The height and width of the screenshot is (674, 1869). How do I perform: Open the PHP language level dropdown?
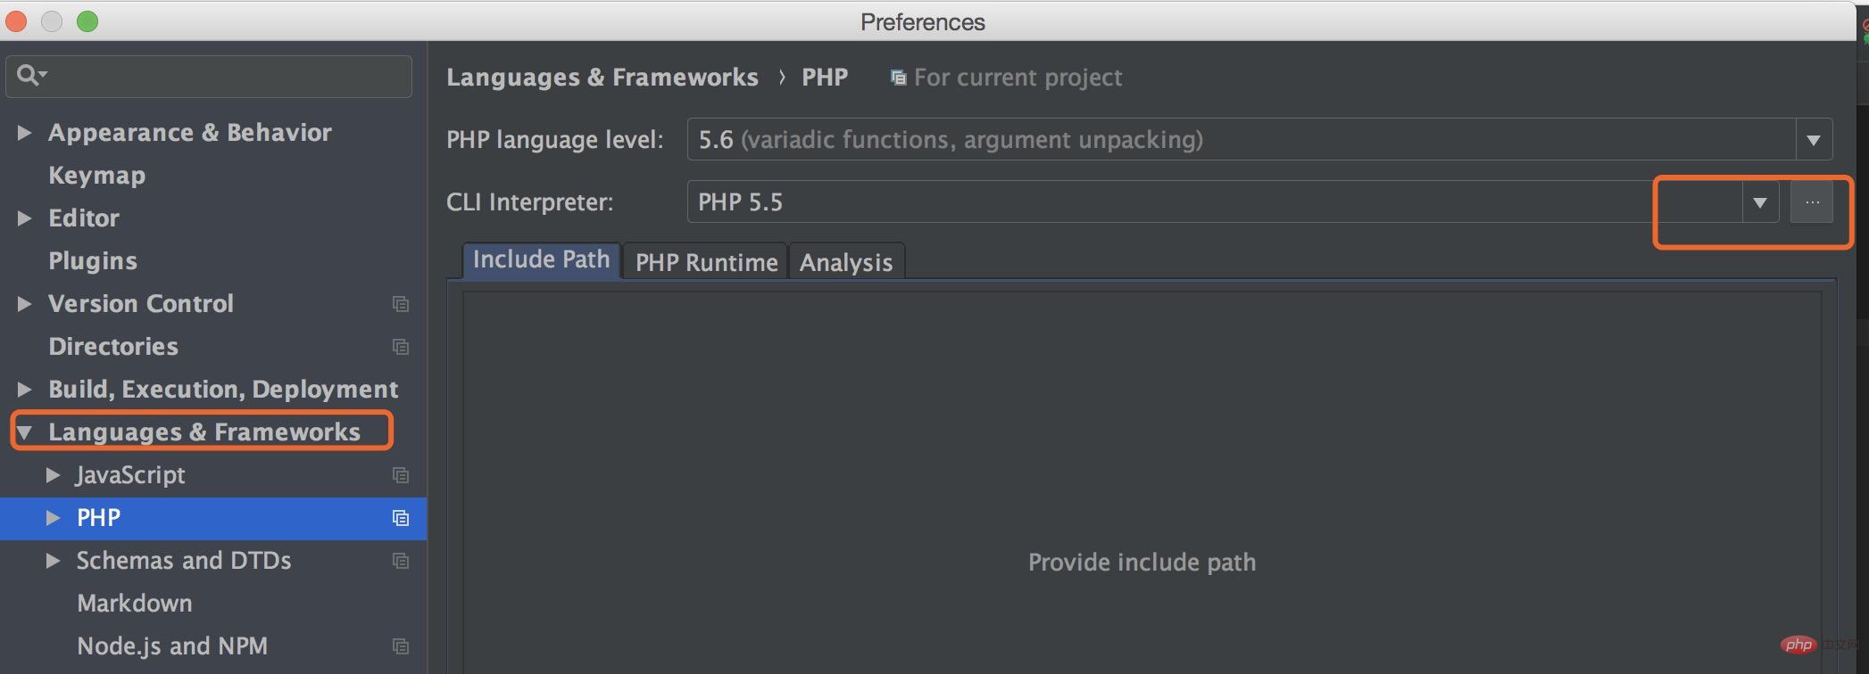coord(1813,140)
